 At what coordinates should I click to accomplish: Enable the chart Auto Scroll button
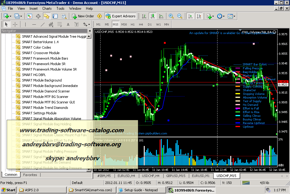pos(190,16)
